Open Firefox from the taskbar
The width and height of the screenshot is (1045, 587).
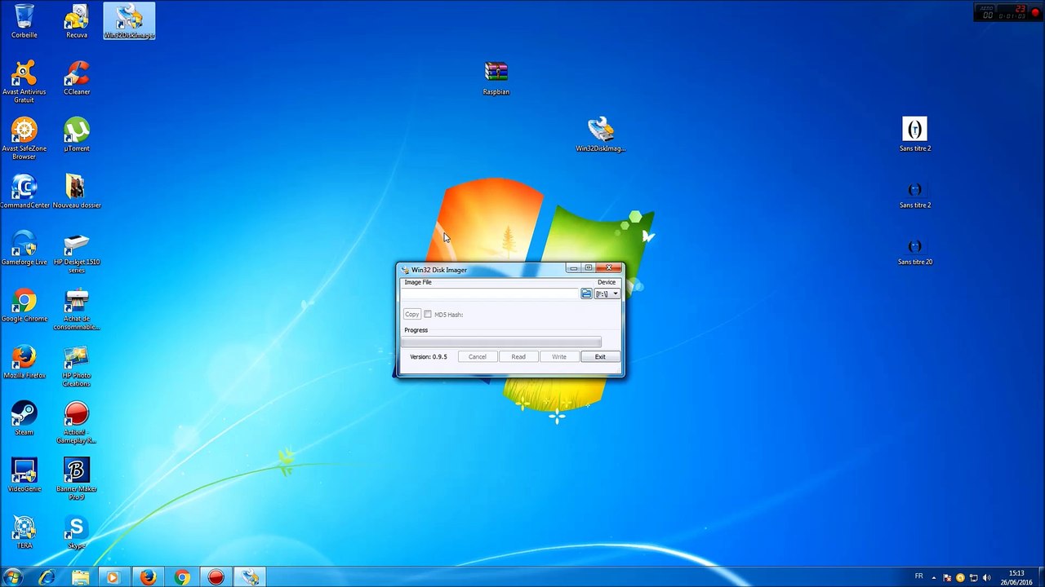148,577
